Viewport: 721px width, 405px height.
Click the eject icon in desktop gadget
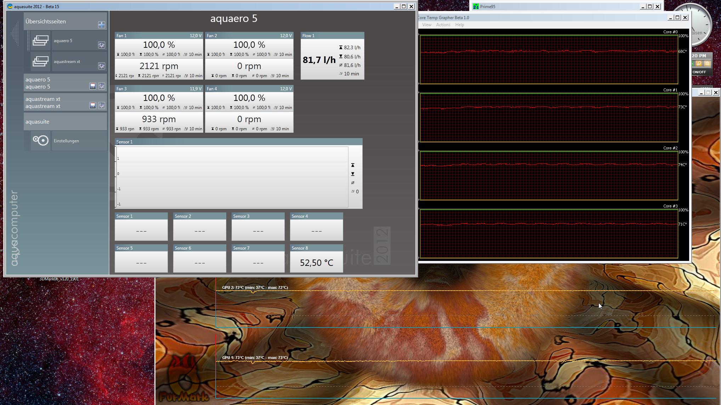coord(707,63)
